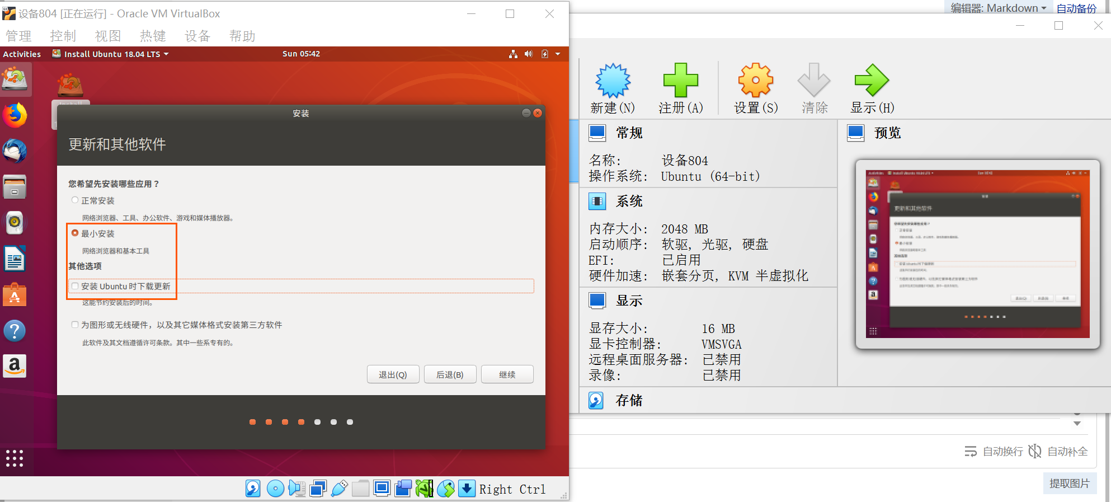Image resolution: width=1111 pixels, height=502 pixels.
Task: Launch LibreOffice Writer from the dock
Action: pyautogui.click(x=15, y=259)
